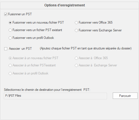
Task: Click the Sélectionnez le chemin de destination label
Action: point(47,90)
